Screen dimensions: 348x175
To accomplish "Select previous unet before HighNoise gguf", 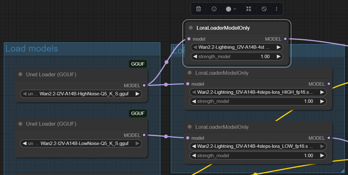I will click(x=25, y=94).
